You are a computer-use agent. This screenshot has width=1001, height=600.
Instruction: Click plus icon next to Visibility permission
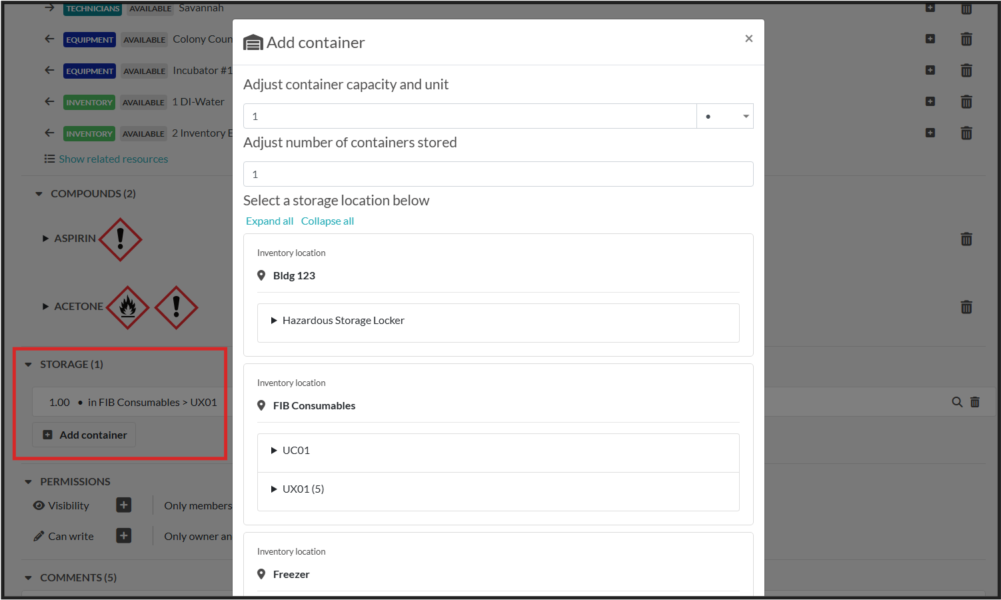(124, 505)
